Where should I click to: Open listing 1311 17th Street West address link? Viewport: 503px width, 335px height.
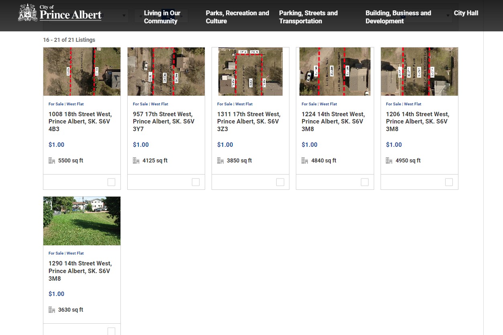click(x=249, y=121)
